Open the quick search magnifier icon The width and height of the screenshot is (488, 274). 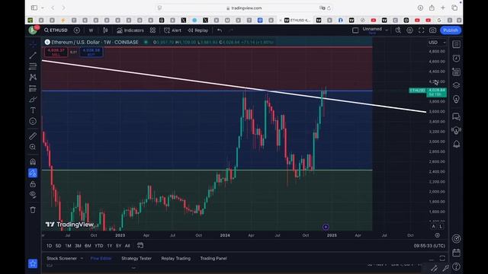pos(398,30)
